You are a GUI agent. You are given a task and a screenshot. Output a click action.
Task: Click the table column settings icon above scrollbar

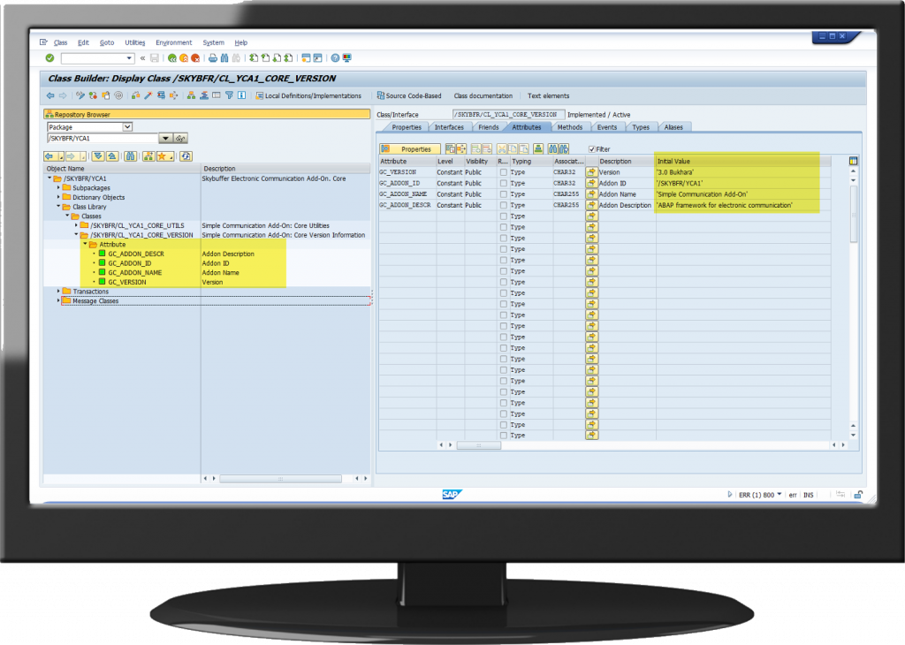(853, 161)
